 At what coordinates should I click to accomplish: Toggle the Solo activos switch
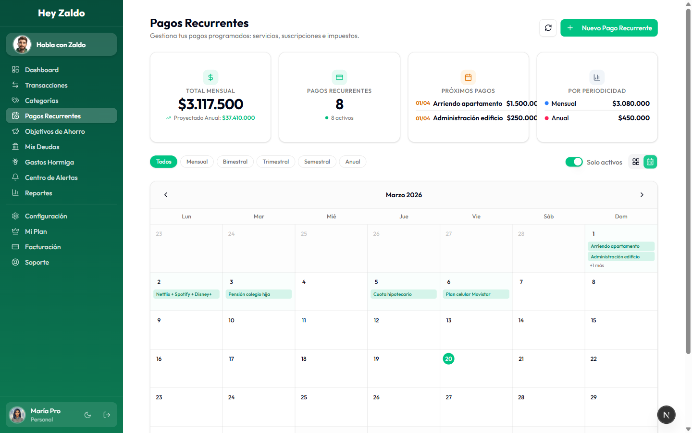point(574,162)
